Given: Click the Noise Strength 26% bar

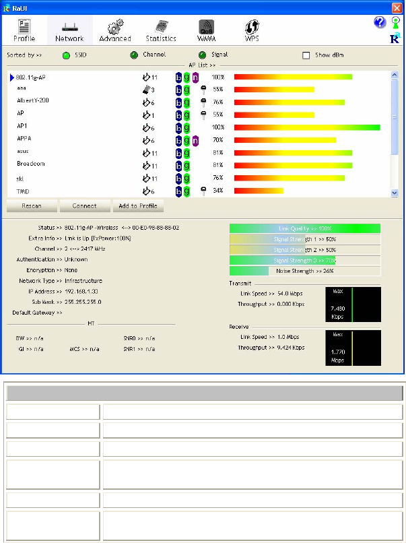Looking at the screenshot, I should point(305,271).
